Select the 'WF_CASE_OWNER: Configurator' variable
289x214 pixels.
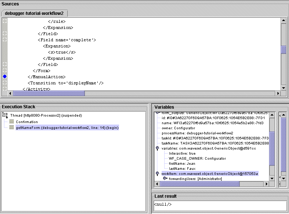click(197, 159)
